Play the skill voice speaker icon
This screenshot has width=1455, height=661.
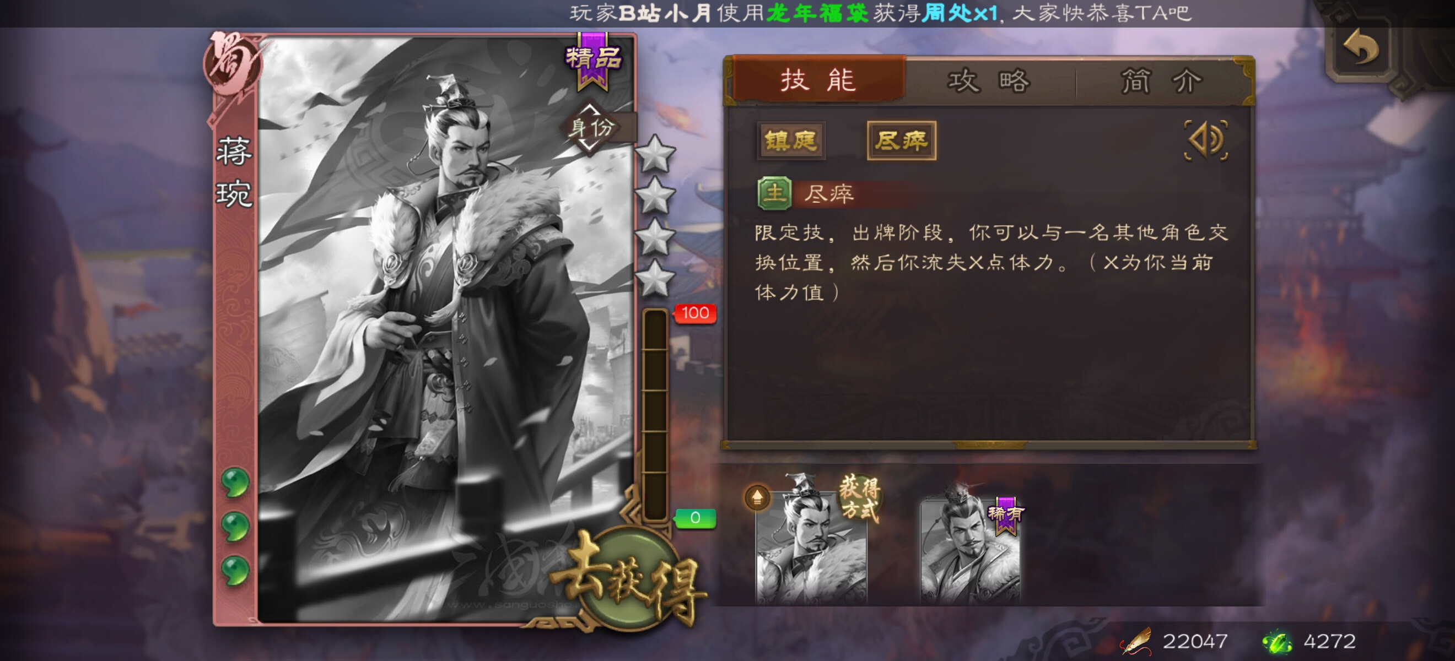[x=1206, y=139]
